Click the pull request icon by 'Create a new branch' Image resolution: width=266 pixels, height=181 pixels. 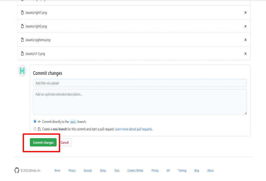click(39, 129)
